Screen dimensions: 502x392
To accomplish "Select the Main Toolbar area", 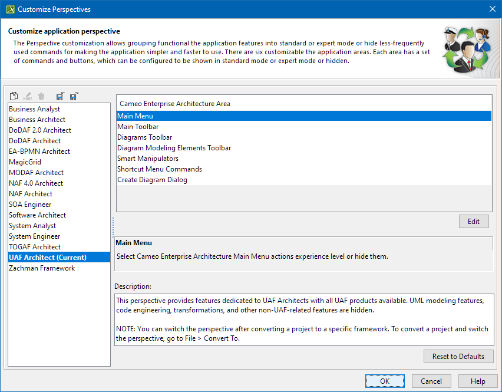I will tap(138, 127).
